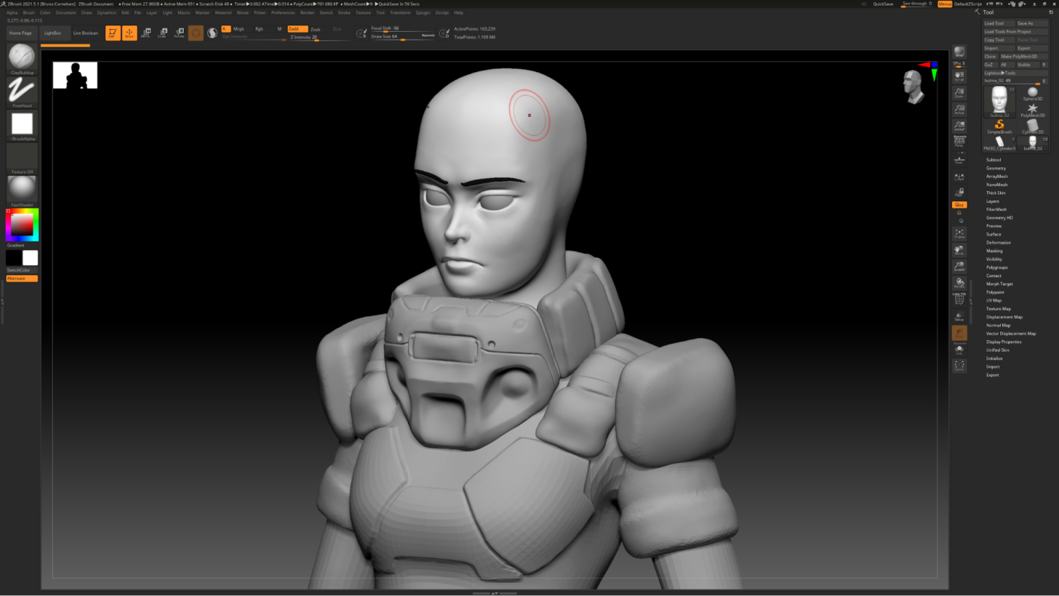The image size is (1059, 596).
Task: Toggle the Alternate button
Action: 22,278
